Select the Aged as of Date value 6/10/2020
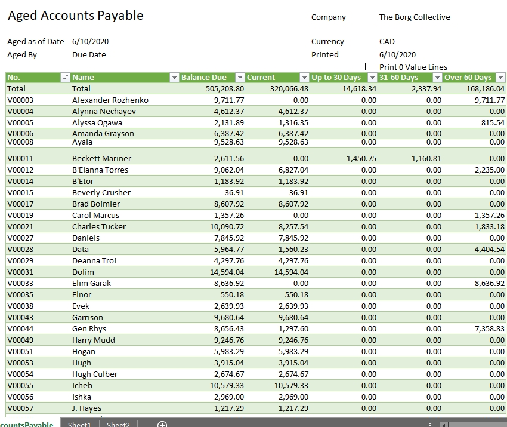The image size is (507, 427). 90,41
